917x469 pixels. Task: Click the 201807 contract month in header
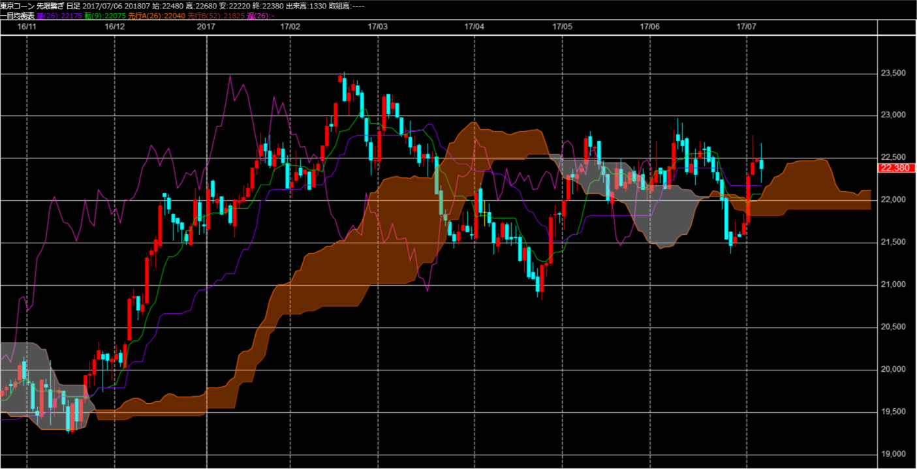(138, 6)
